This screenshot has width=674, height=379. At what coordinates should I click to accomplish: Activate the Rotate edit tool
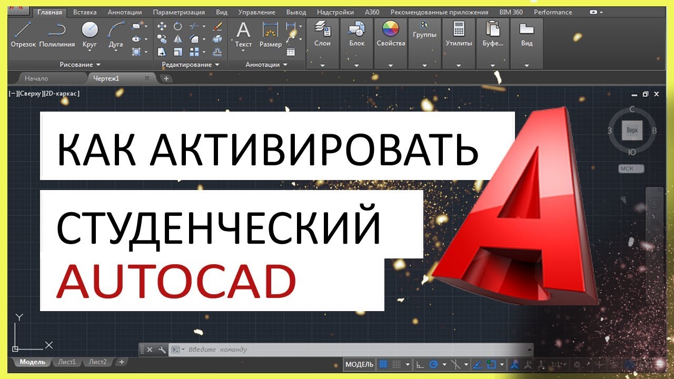177,26
